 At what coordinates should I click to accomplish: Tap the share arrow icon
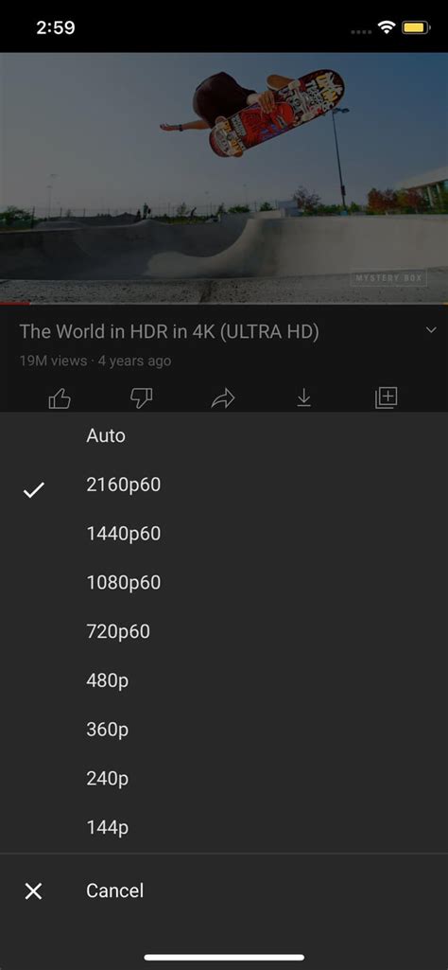click(x=223, y=399)
